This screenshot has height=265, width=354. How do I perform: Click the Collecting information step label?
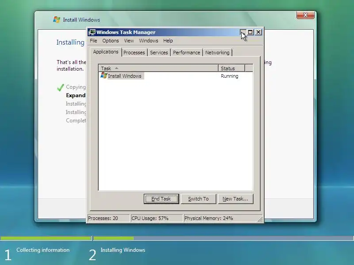tap(43, 250)
